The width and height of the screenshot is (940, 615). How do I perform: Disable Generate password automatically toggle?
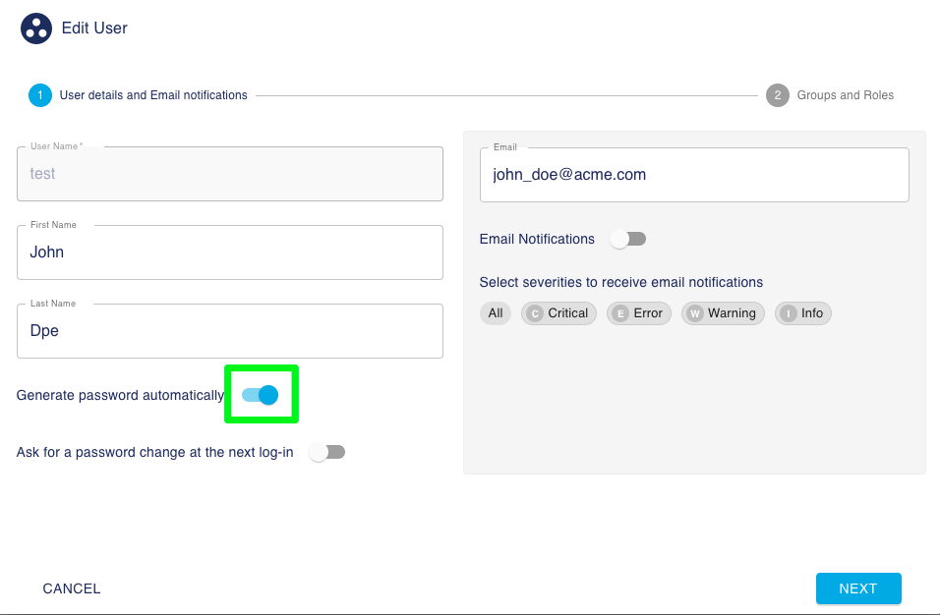261,395
